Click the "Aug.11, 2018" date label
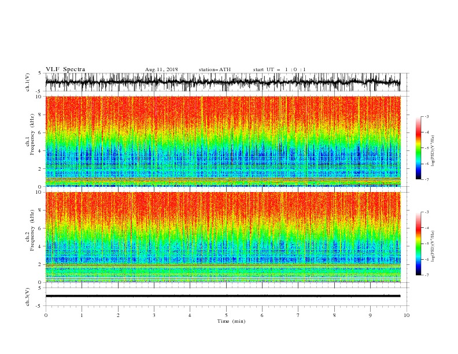458x354 pixels. 161,69
